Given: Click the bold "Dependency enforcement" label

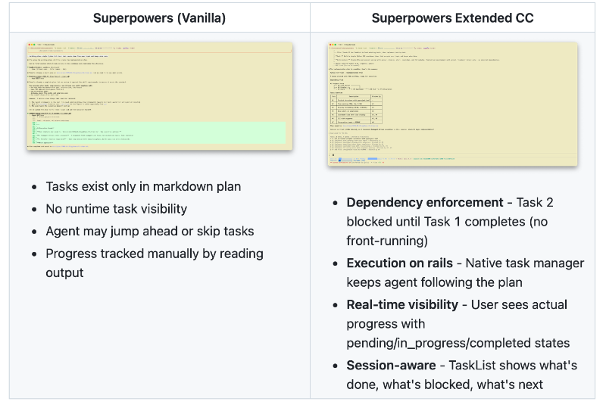Looking at the screenshot, I should [424, 202].
